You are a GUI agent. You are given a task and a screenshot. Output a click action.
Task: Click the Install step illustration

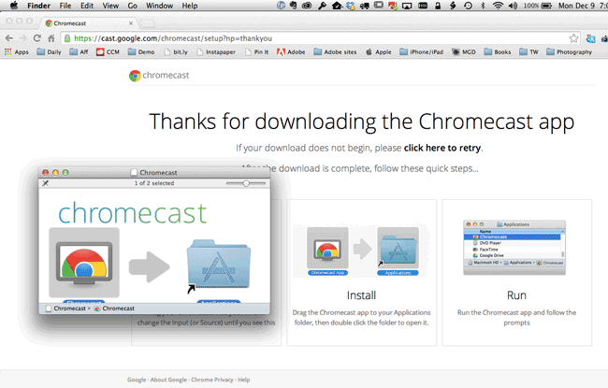point(362,250)
